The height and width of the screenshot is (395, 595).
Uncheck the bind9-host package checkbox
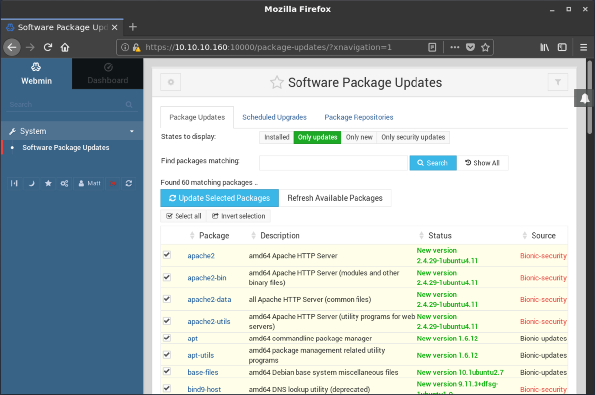coord(167,388)
